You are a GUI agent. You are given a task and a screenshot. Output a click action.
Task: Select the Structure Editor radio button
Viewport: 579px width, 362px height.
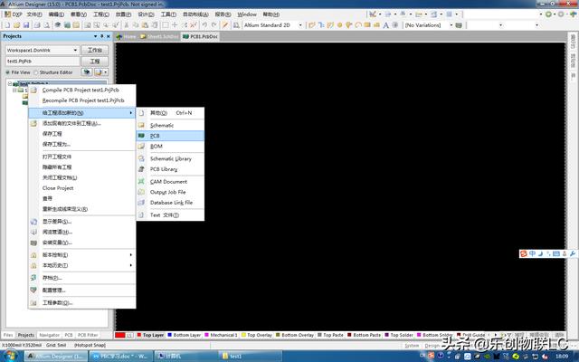point(36,72)
